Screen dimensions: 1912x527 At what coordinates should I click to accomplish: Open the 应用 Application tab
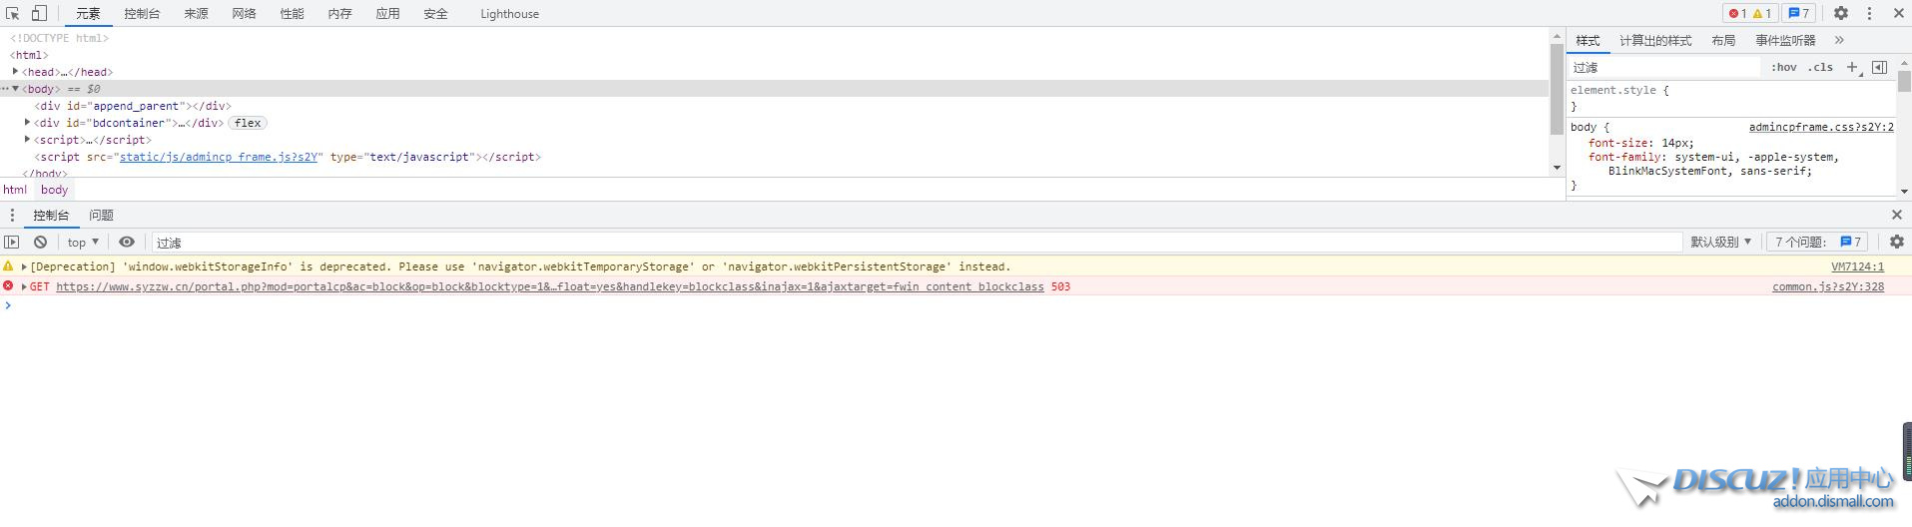[387, 14]
